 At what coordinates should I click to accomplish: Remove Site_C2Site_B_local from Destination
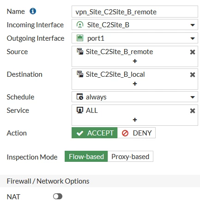point(193,74)
